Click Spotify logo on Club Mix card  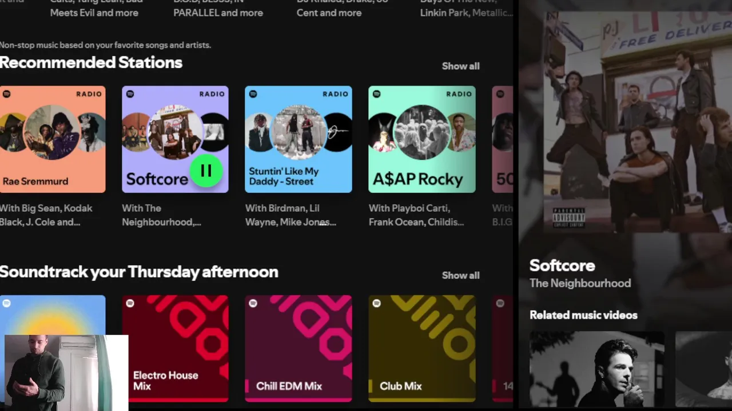coord(377,303)
